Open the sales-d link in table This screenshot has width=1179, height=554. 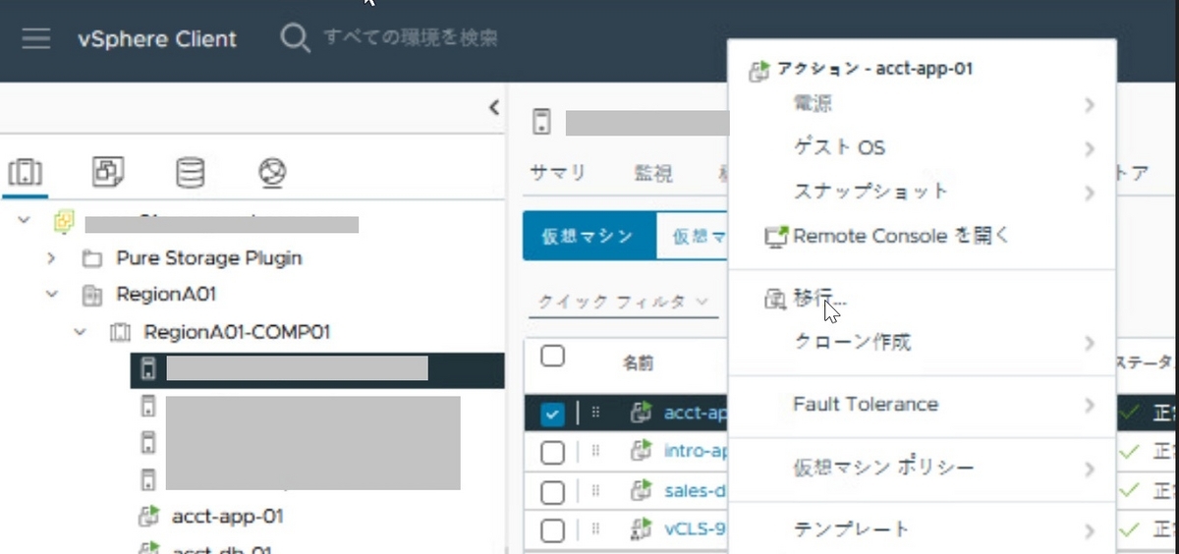(695, 490)
